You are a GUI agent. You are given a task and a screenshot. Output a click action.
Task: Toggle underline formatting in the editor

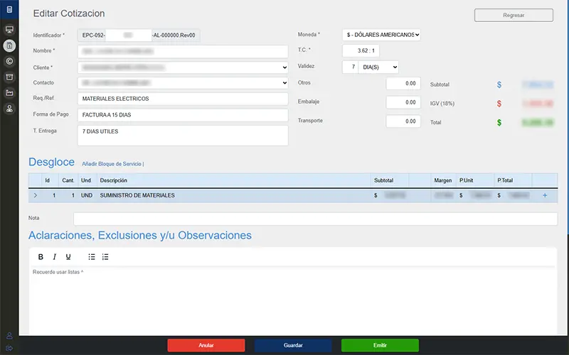point(68,257)
